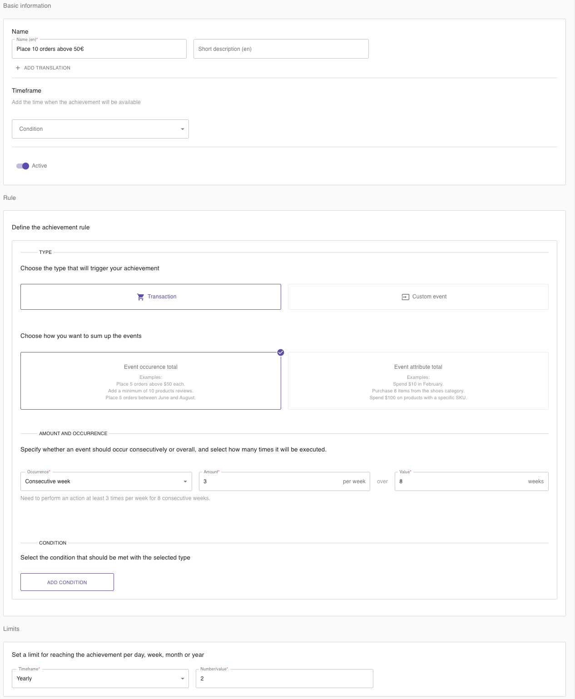Select the Event attribute total option card
The width and height of the screenshot is (575, 699).
418,381
